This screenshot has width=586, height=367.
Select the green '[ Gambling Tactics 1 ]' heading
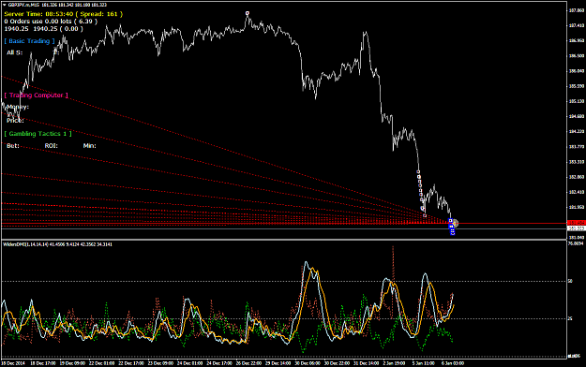tap(38, 134)
